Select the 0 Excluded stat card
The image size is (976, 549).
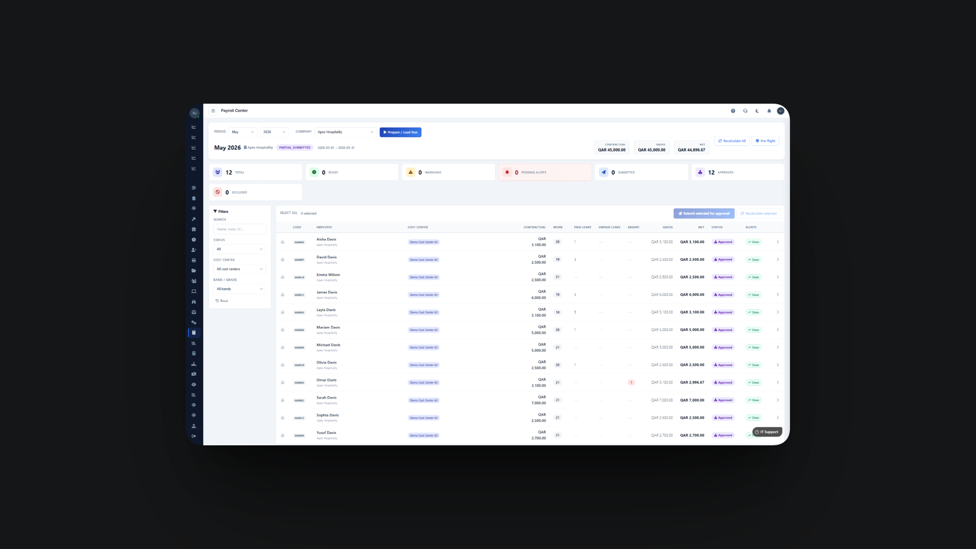point(255,192)
